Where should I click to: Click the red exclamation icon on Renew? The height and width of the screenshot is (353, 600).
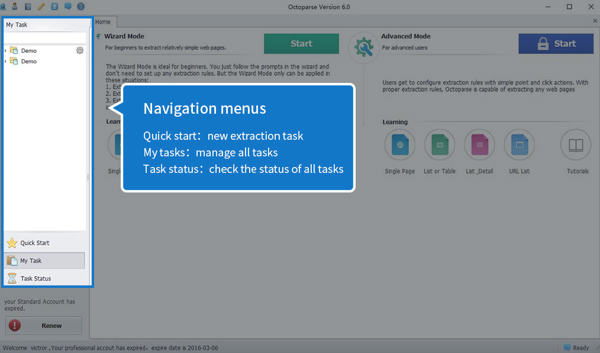click(15, 325)
